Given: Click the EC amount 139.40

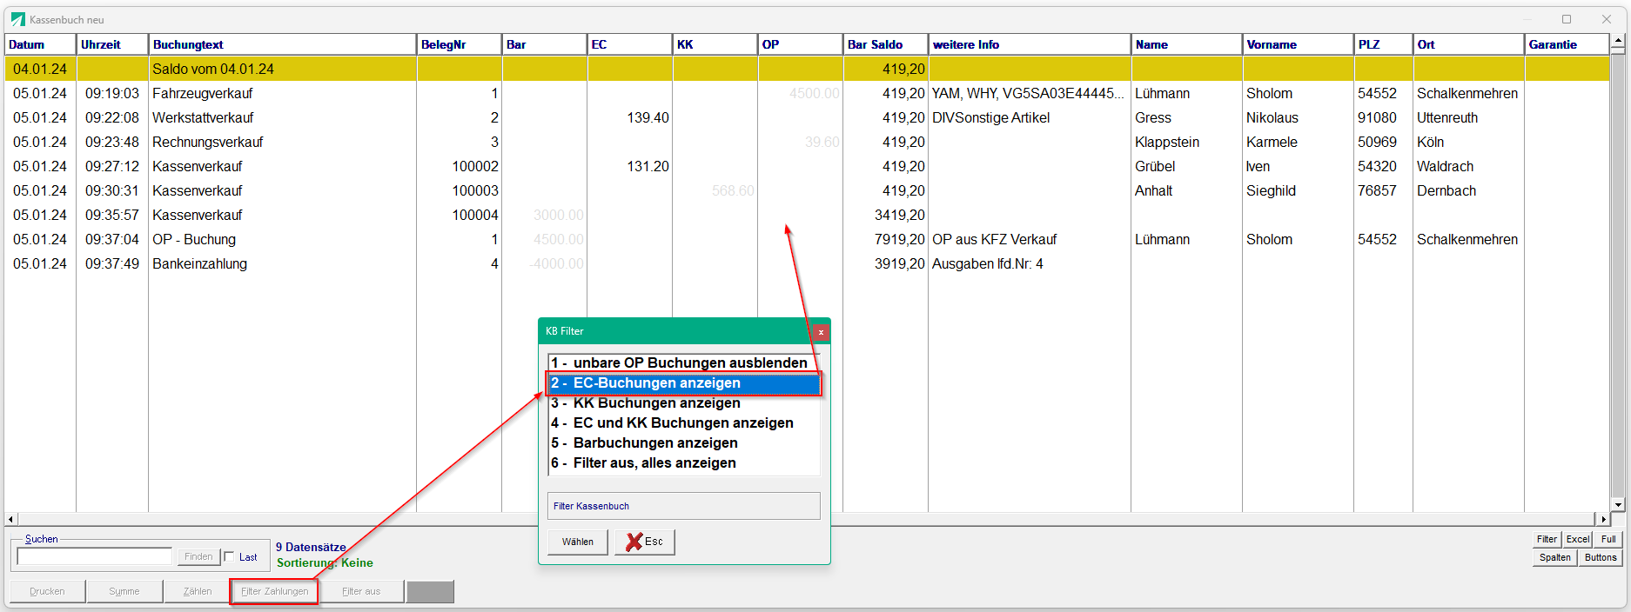Looking at the screenshot, I should [648, 117].
